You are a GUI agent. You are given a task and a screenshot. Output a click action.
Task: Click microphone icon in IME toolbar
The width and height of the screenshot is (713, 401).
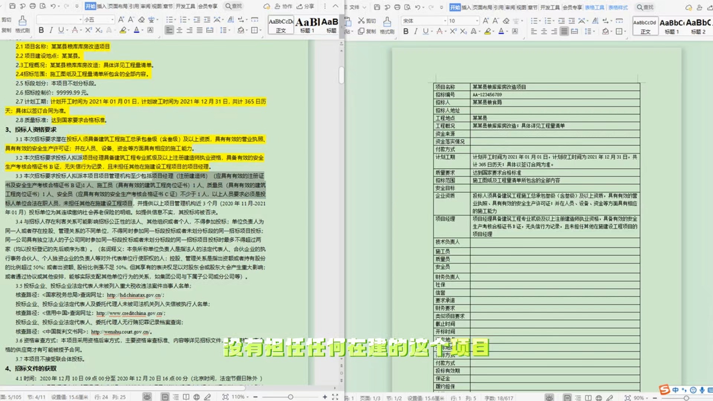(x=702, y=390)
